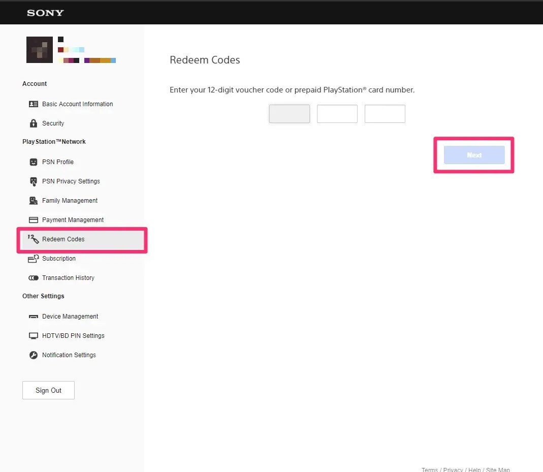This screenshot has width=543, height=472.
Task: Click the 12-digit voucher code instruction text
Action: 292,90
